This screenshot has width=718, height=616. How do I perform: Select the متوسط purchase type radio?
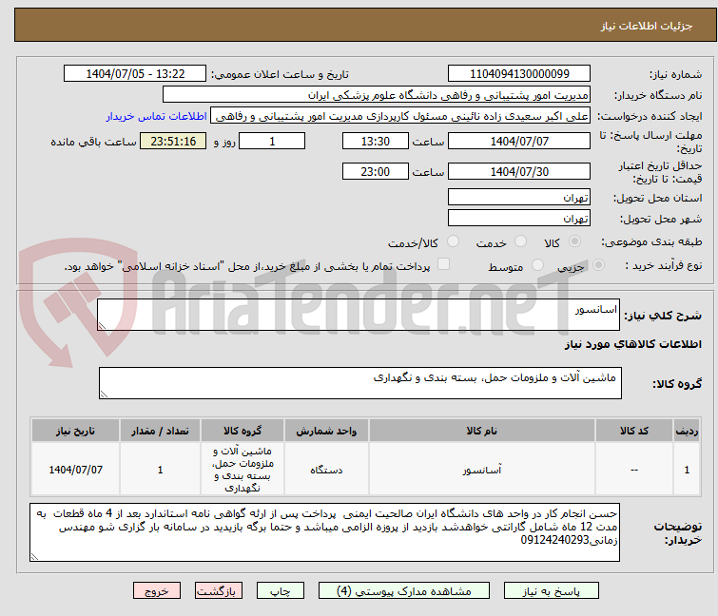[x=537, y=265]
